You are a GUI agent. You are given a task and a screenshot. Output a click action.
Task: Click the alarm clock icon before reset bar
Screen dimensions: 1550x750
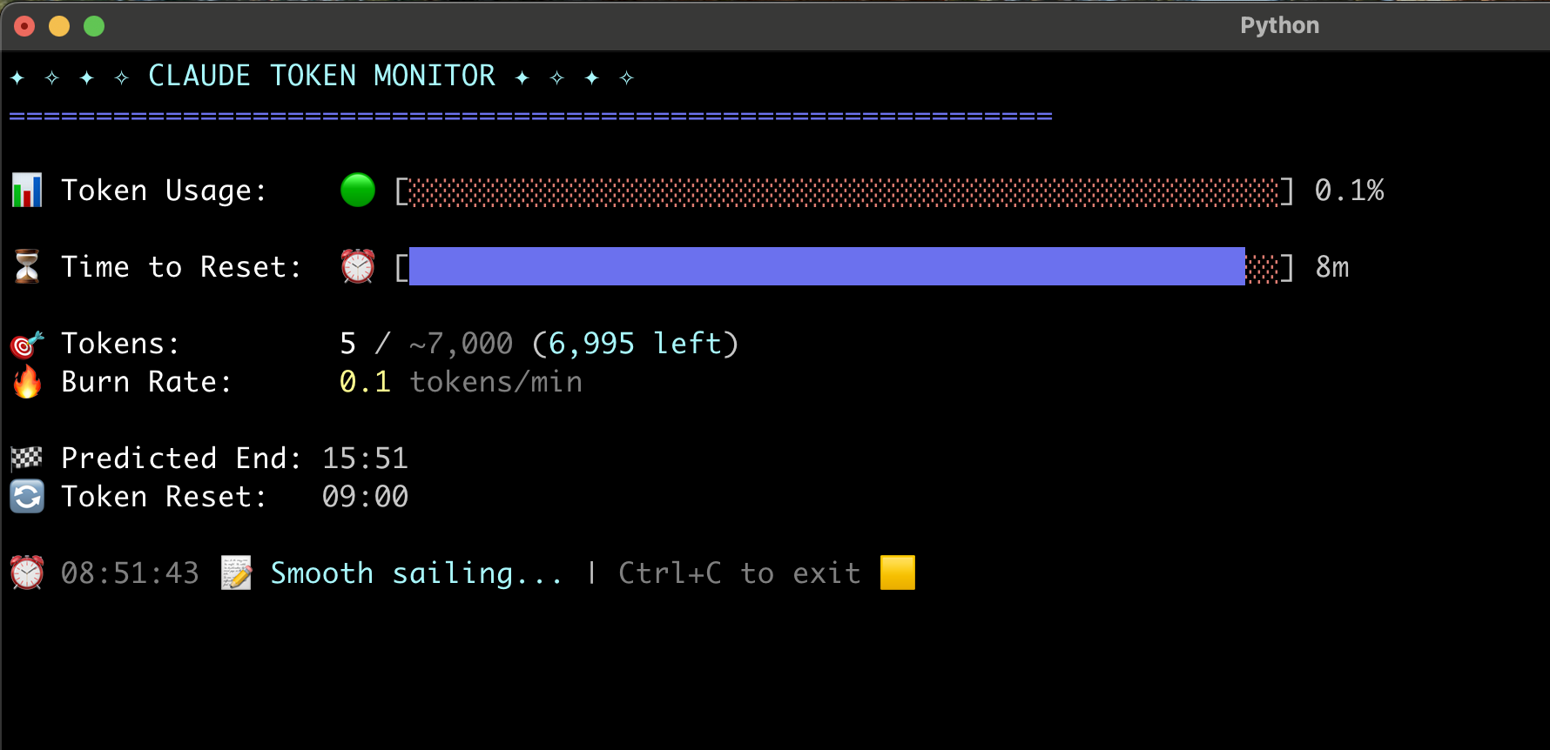click(x=358, y=267)
